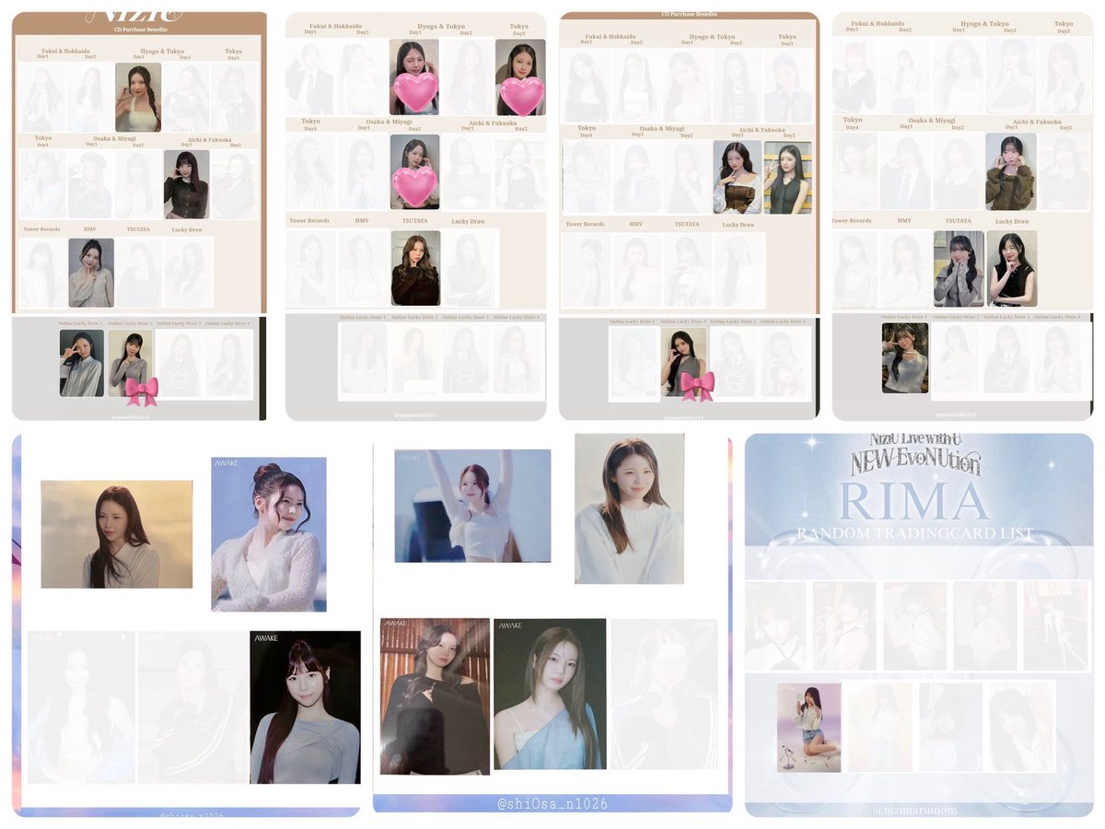This screenshot has height=829, width=1105.
Task: Click the colored TSUTAYA card in fourth template
Action: (x=959, y=268)
